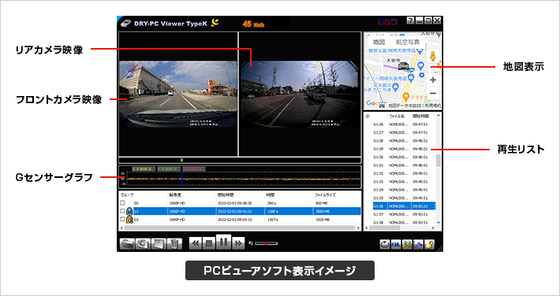
Task: Click the padlock file lock icon
Action: pyautogui.click(x=429, y=244)
